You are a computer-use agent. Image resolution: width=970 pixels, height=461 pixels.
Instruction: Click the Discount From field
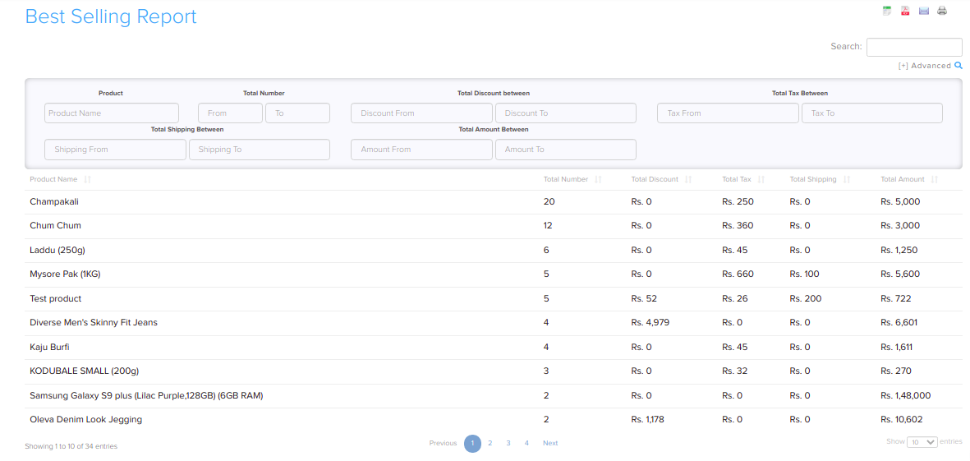coord(422,113)
